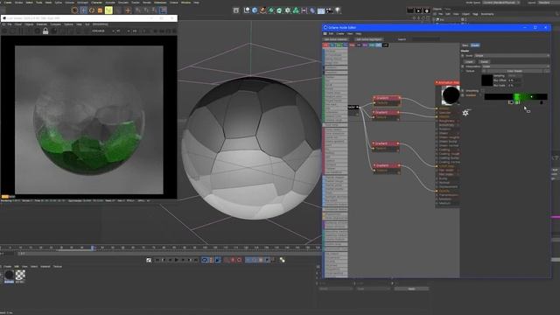
Task: Open the Texture shader arrow menu
Action: pos(484,71)
